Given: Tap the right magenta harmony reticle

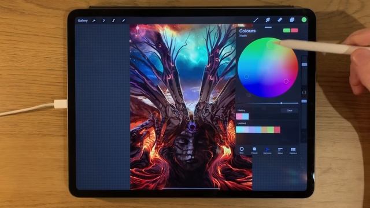Looking at the screenshot, I should [286, 81].
